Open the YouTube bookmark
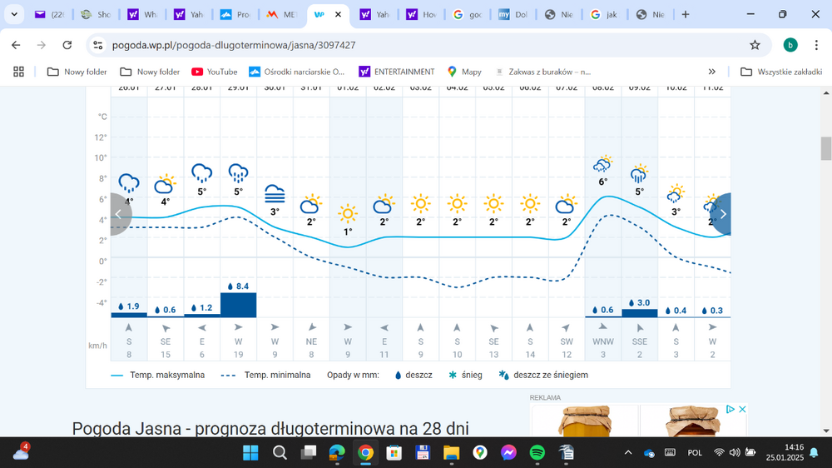 [x=214, y=72]
